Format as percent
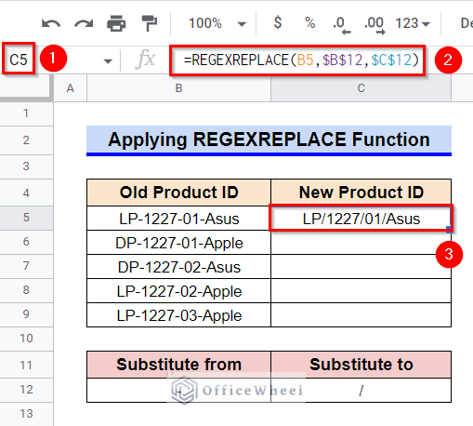The image size is (473, 426). [x=309, y=23]
